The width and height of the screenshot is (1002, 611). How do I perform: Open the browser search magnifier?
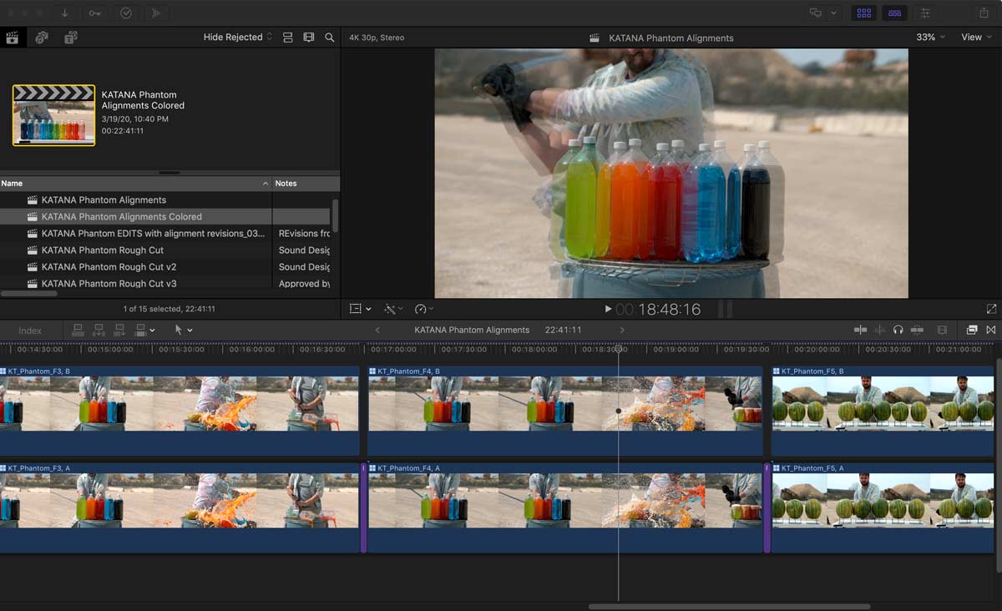(x=330, y=38)
